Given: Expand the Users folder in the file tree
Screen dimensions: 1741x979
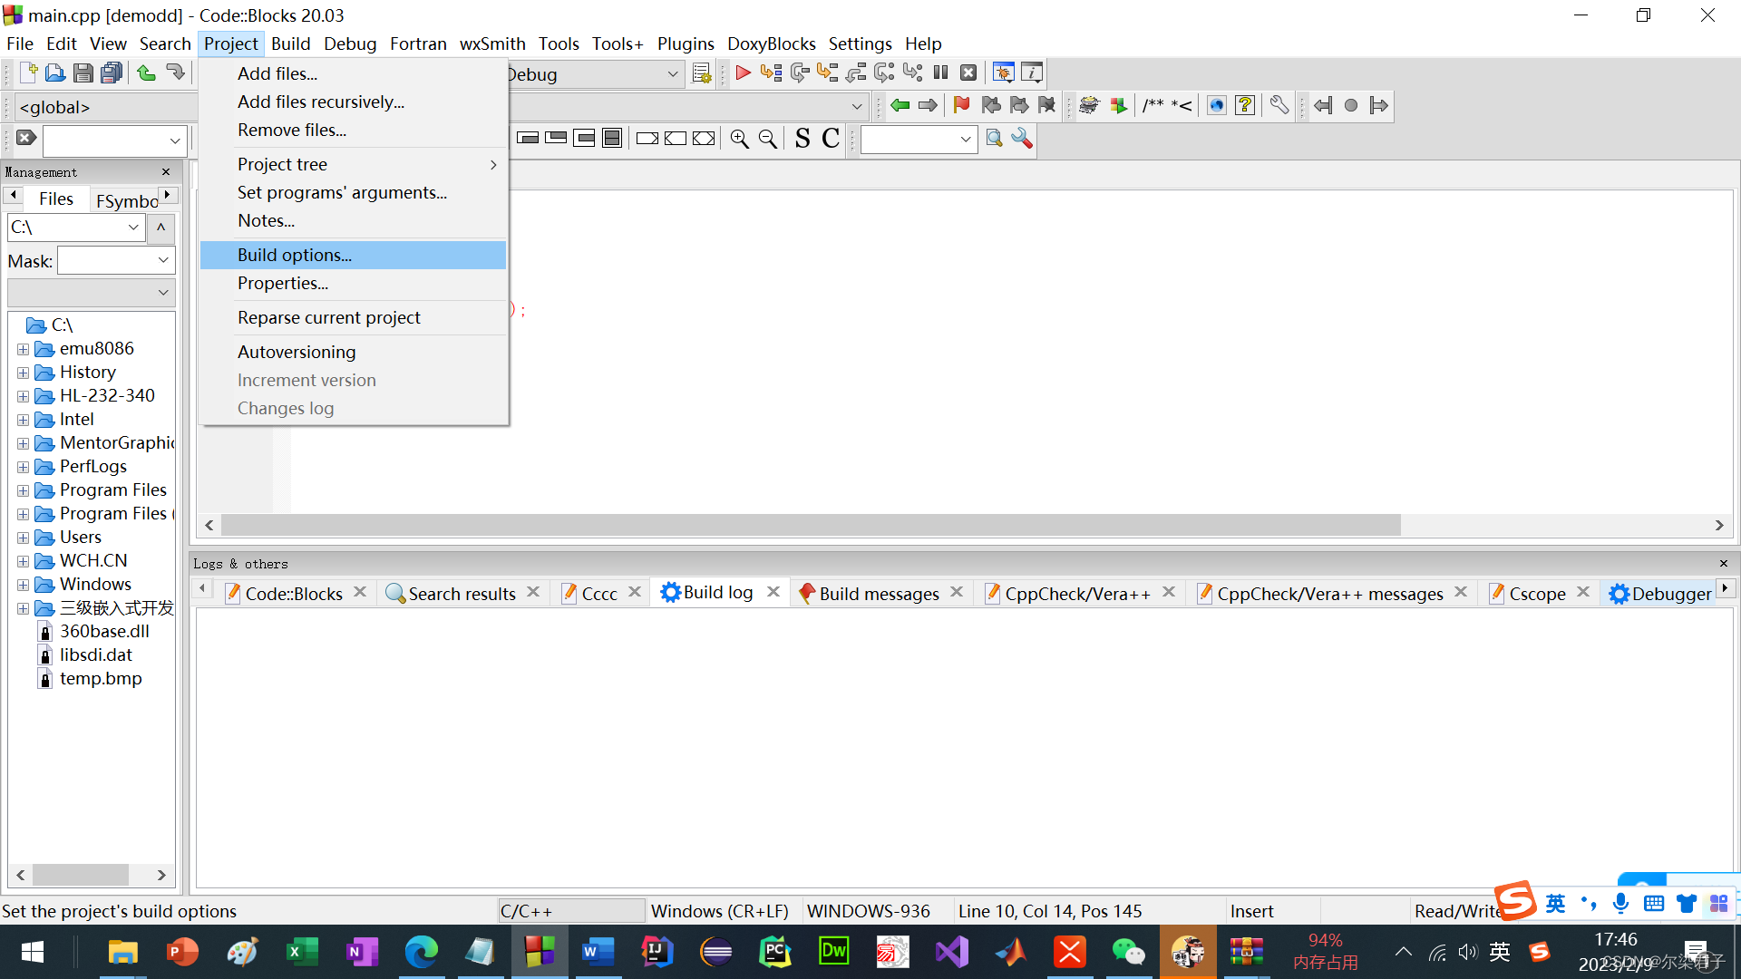Looking at the screenshot, I should click(x=23, y=537).
